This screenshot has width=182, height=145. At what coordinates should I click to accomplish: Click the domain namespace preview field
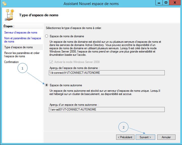pos(107,73)
